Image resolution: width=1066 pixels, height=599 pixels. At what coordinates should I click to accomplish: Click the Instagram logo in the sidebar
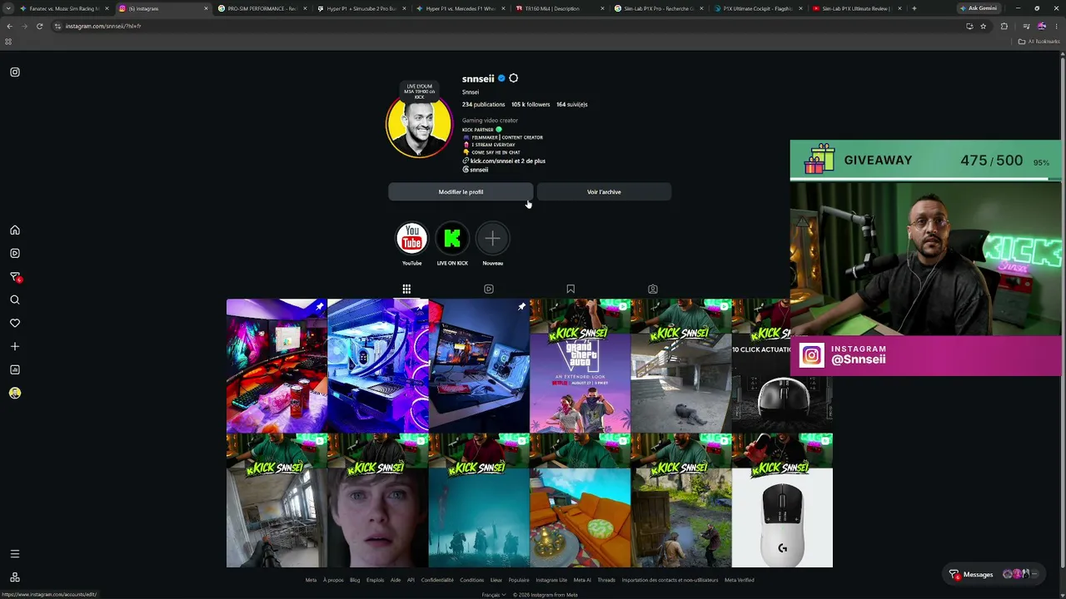pyautogui.click(x=15, y=72)
